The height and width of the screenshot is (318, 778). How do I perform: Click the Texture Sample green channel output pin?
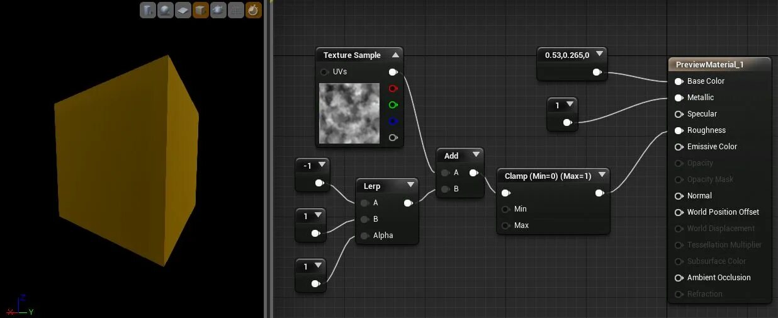click(393, 105)
